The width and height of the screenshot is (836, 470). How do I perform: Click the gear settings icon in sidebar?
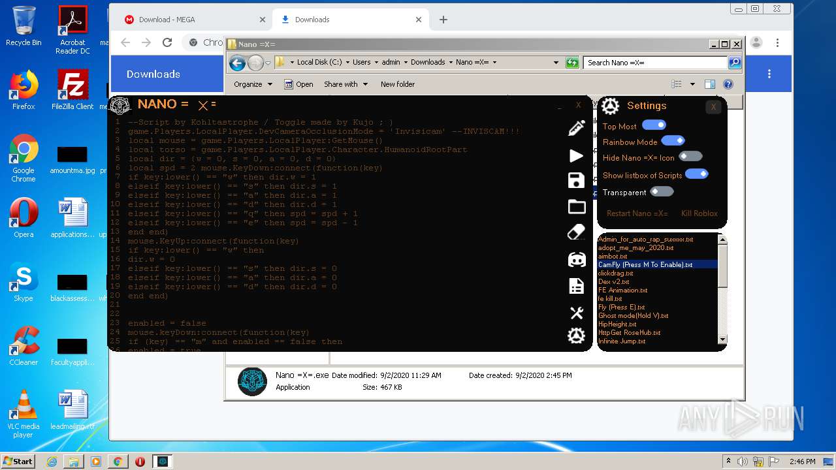pos(576,336)
